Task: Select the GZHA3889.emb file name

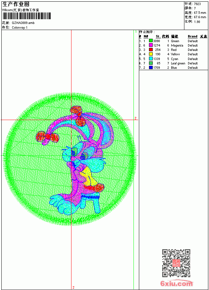Action: [x=23, y=23]
